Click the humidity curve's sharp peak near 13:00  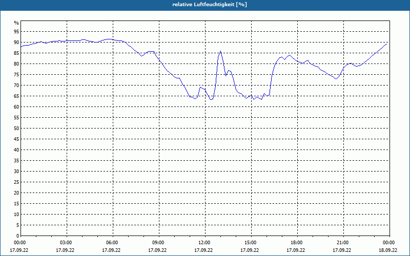tap(221, 51)
